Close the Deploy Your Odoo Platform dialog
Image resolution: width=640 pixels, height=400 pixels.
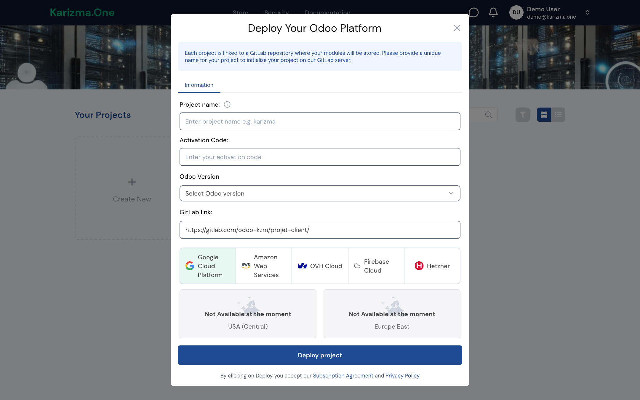click(457, 28)
